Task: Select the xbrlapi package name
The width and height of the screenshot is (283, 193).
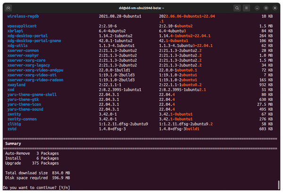Action: click(16, 31)
